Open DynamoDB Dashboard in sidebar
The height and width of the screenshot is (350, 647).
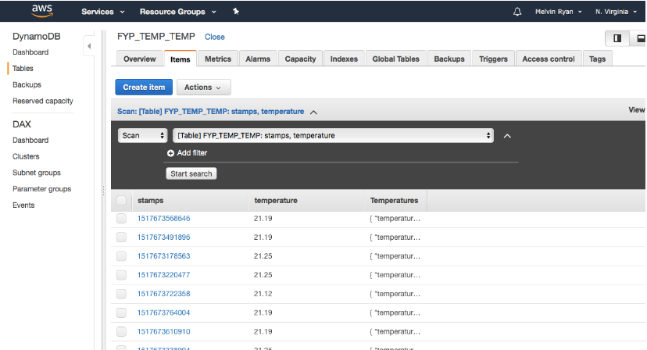(x=30, y=52)
